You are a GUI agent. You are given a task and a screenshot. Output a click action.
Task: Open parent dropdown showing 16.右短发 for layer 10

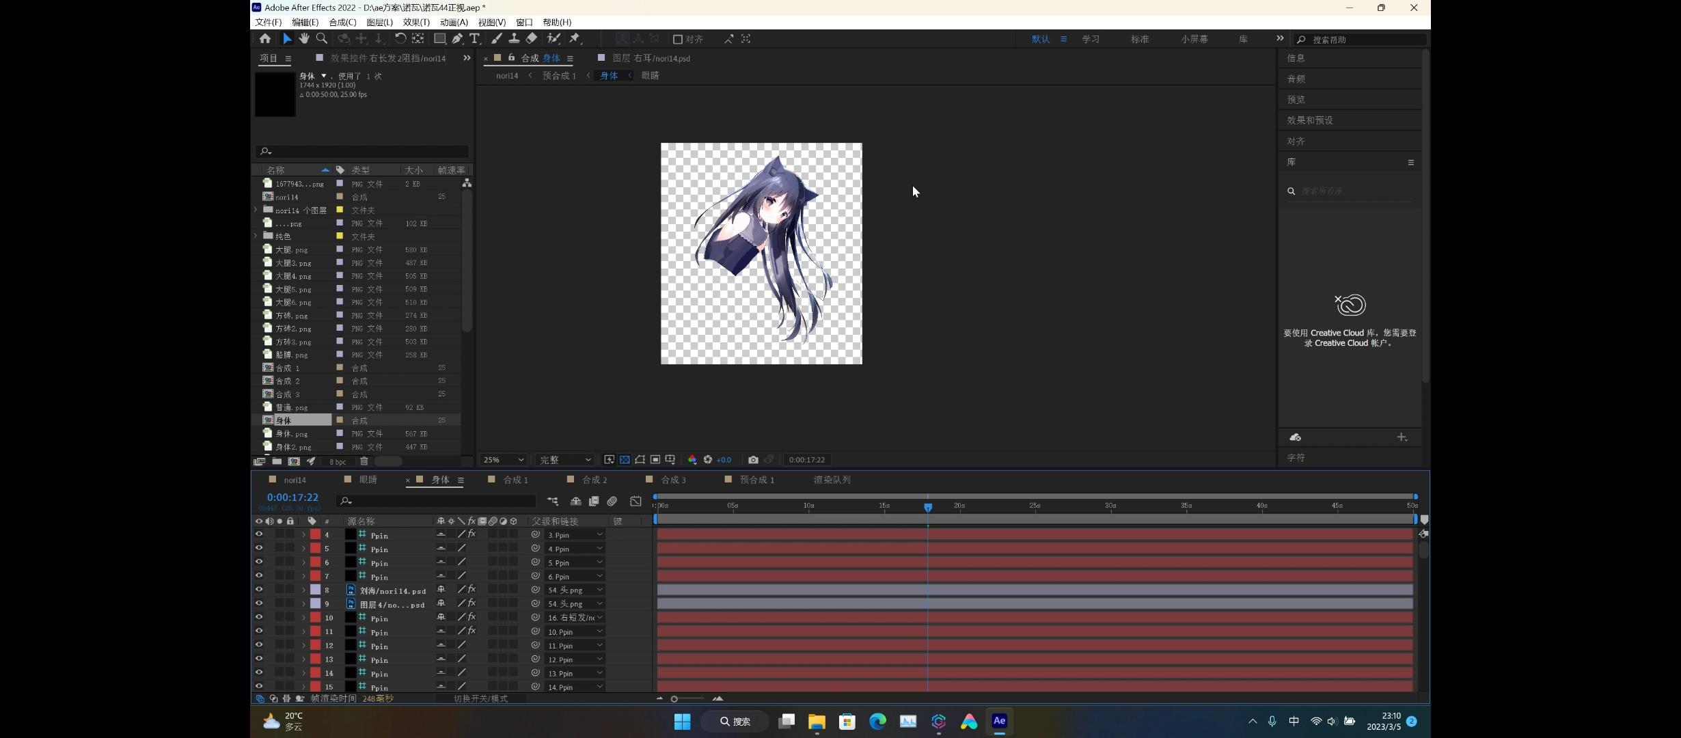575,618
